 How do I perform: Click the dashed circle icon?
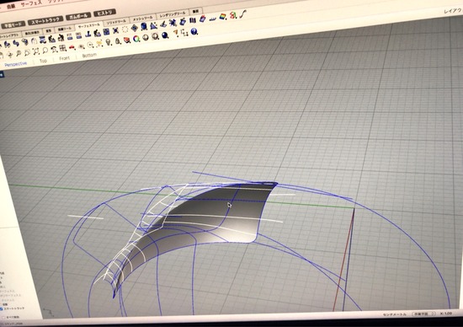(125, 29)
